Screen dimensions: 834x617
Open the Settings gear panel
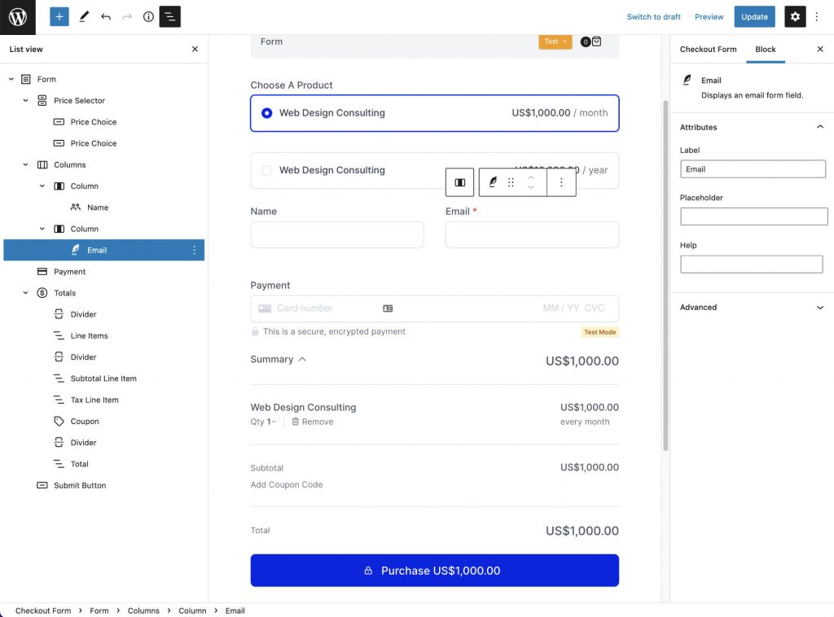pos(794,17)
